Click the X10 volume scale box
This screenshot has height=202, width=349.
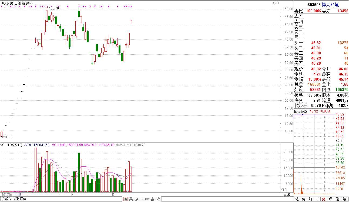[284, 190]
